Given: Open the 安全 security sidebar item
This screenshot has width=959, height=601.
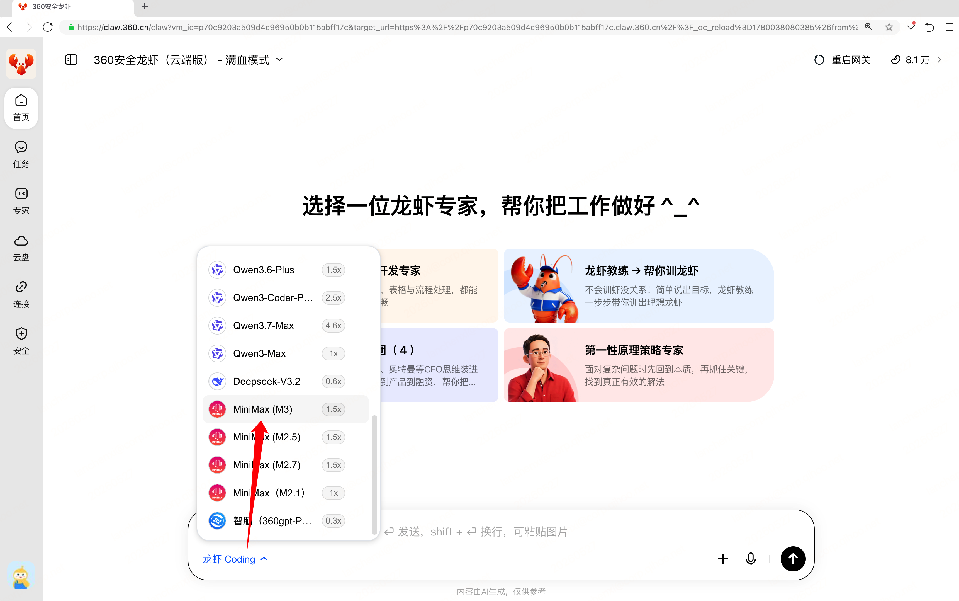Looking at the screenshot, I should [21, 341].
